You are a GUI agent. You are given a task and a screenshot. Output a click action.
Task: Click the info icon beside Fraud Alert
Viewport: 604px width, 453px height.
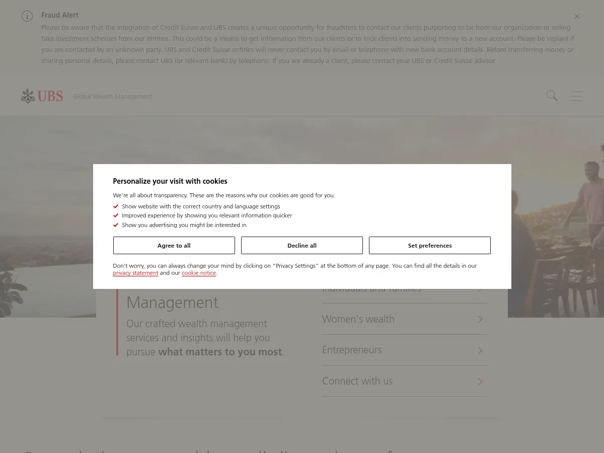[x=27, y=16]
